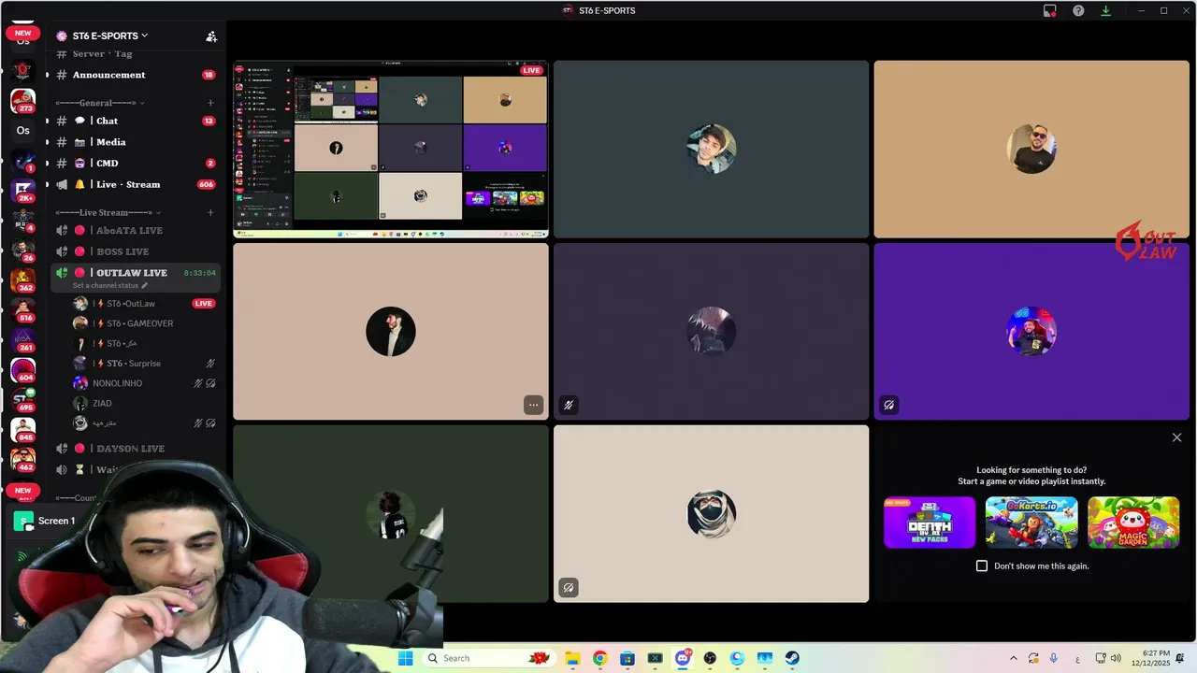Open the ST6 E-SPORTS server dropdown menu
The image size is (1197, 673).
[109, 36]
